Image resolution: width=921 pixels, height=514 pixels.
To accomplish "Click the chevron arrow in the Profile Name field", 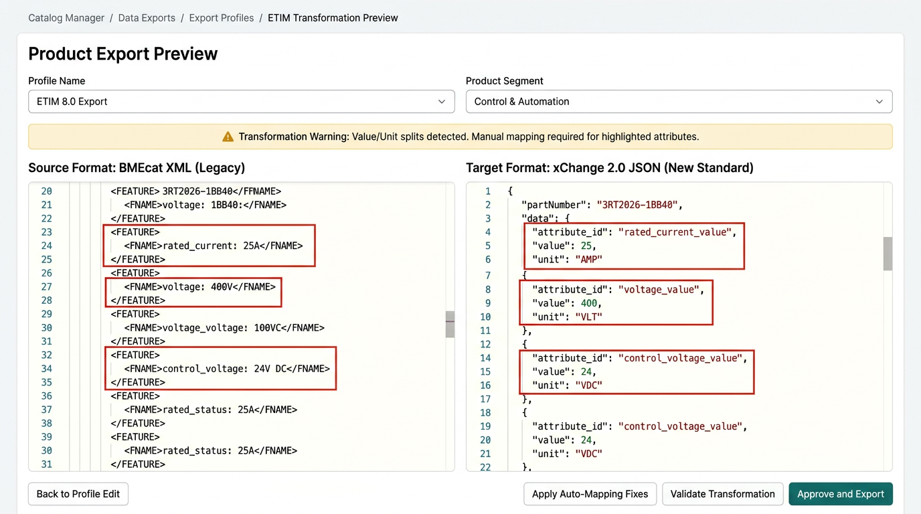I will (x=441, y=102).
